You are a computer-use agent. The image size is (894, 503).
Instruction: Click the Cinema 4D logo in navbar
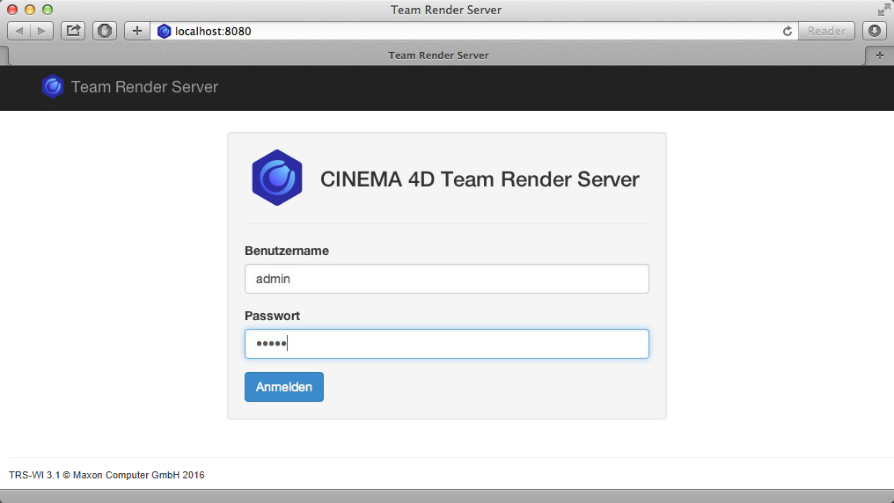pos(53,86)
